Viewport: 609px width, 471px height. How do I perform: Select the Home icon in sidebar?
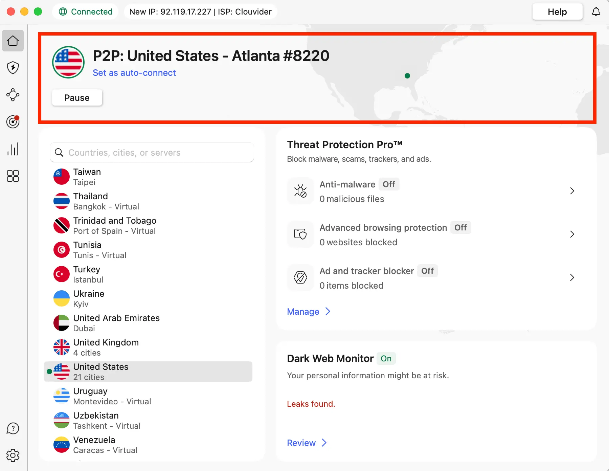pyautogui.click(x=13, y=41)
